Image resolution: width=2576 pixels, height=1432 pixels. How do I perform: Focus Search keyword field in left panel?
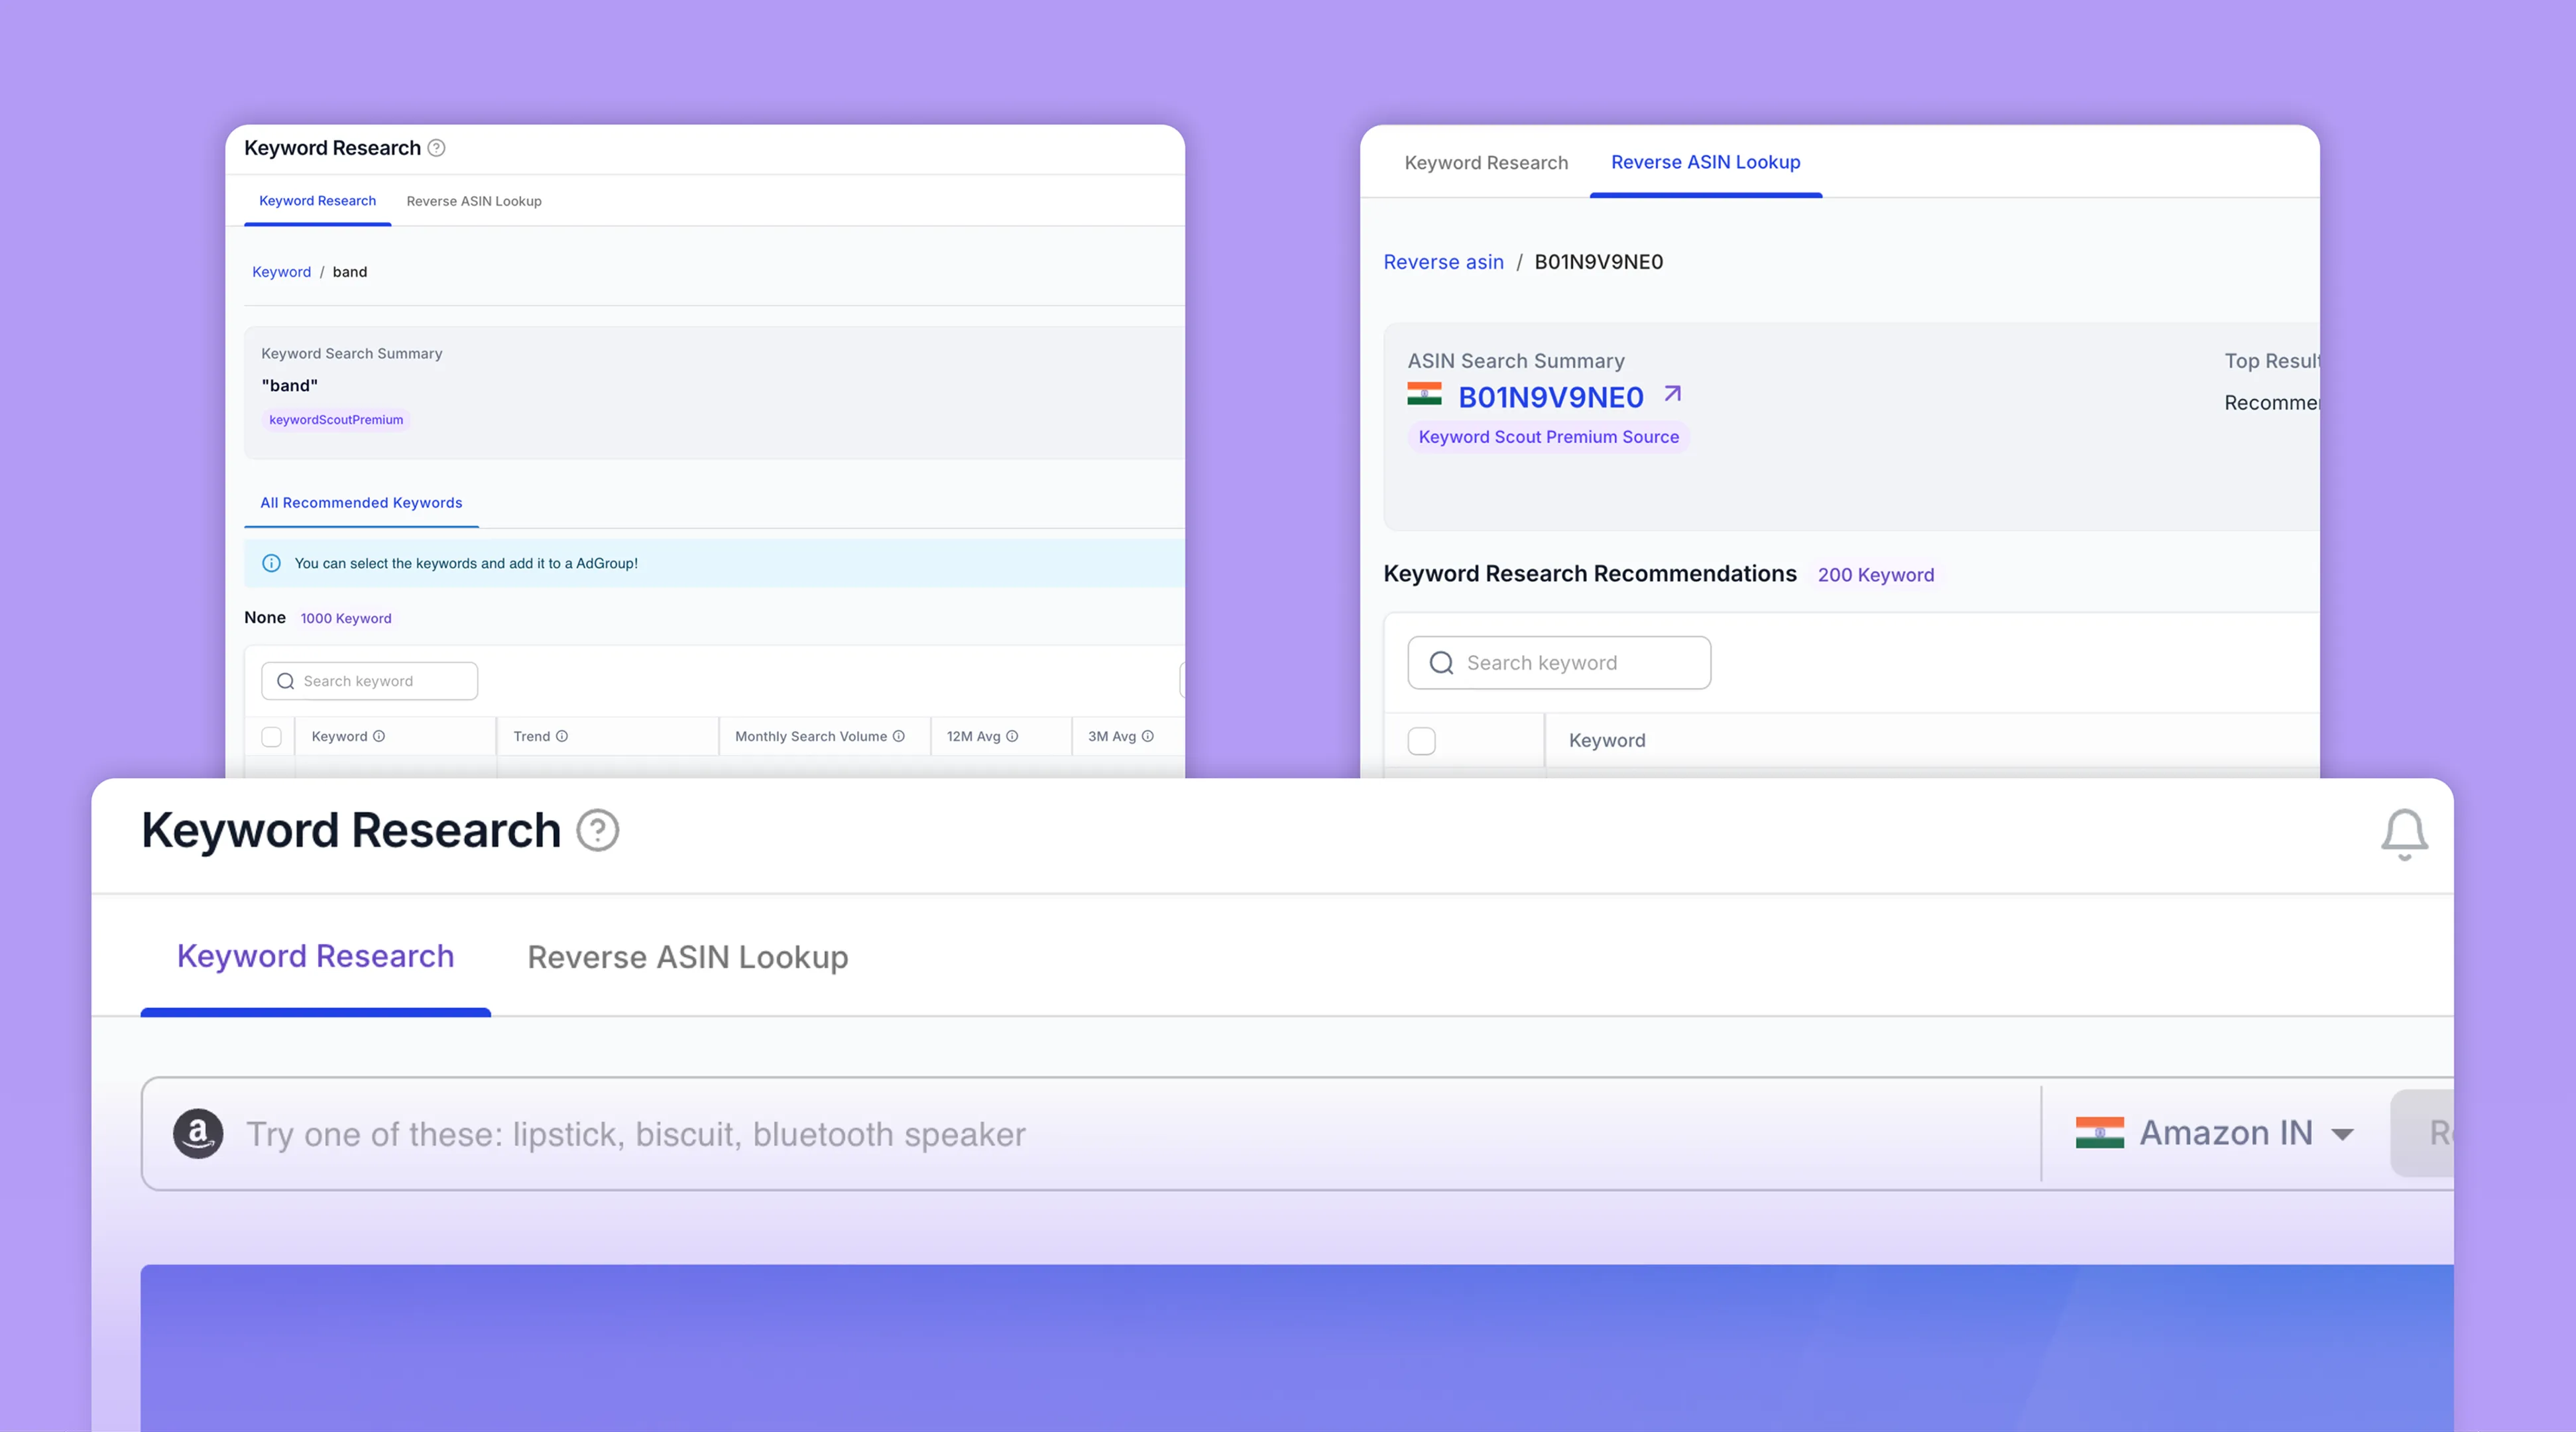(x=369, y=681)
